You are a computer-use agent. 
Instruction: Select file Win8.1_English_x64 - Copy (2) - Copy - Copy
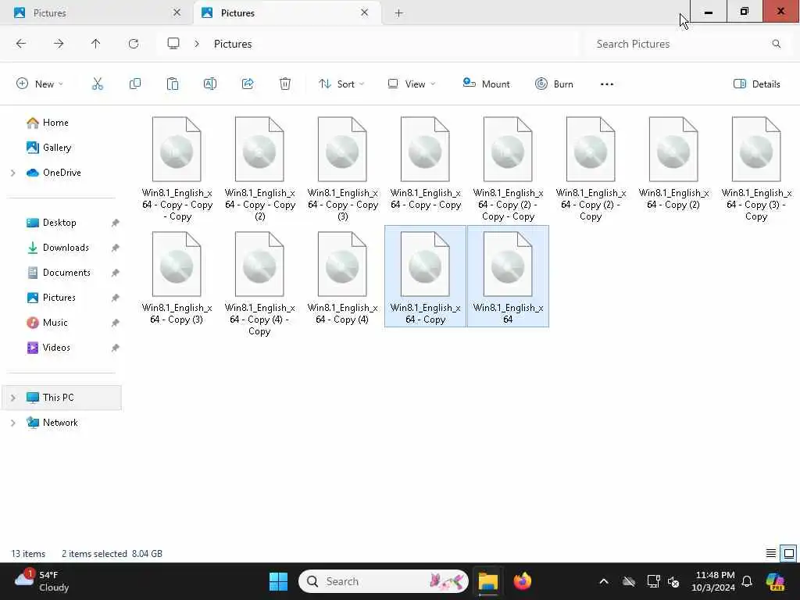pos(508,169)
